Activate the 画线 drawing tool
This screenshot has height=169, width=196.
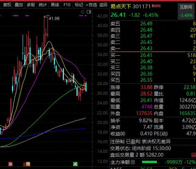[55, 5]
